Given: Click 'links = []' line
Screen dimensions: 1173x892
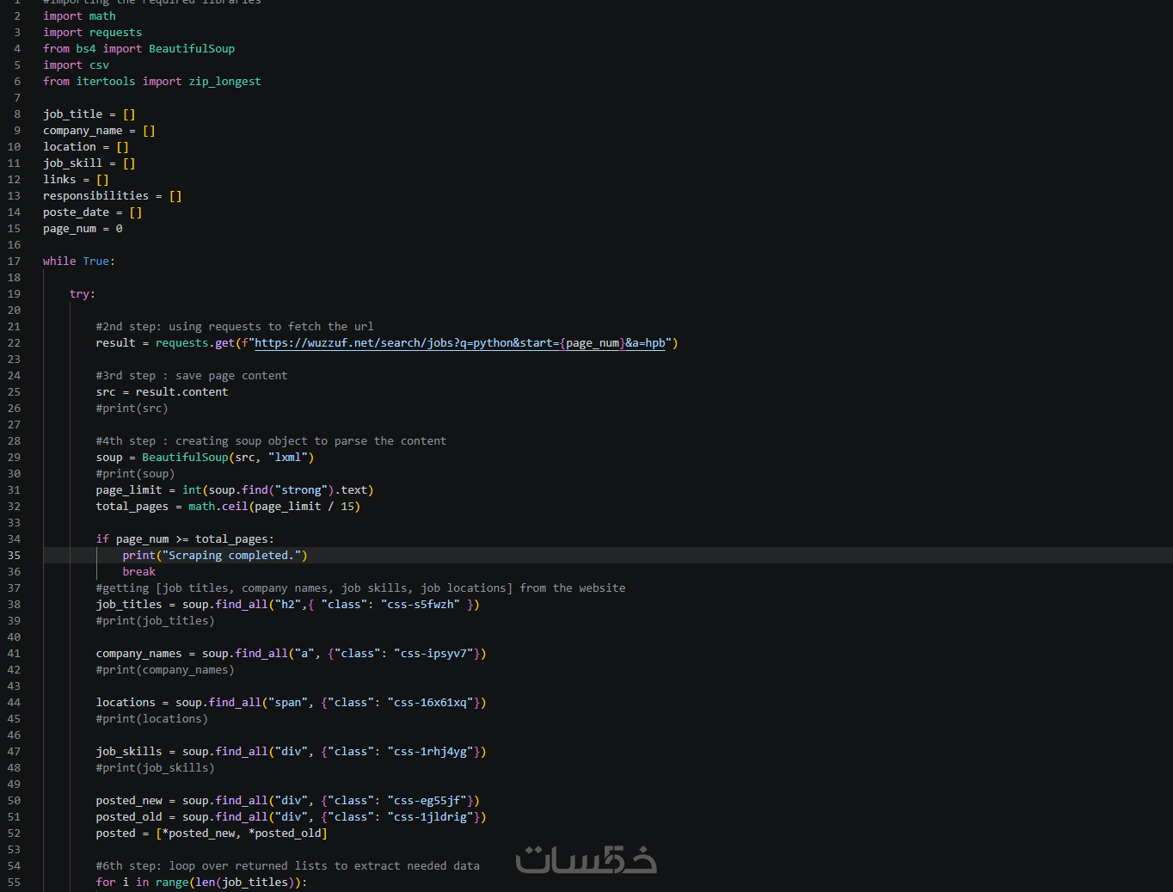Looking at the screenshot, I should click(76, 180).
